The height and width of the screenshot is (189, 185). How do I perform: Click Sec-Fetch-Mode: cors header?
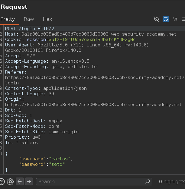point(32,126)
